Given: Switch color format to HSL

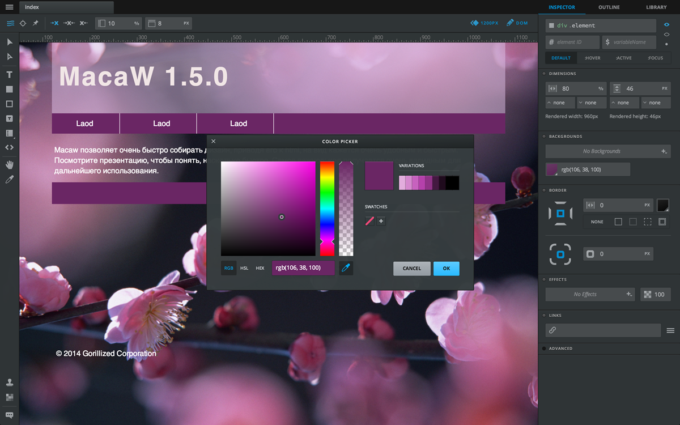Looking at the screenshot, I should [244, 268].
